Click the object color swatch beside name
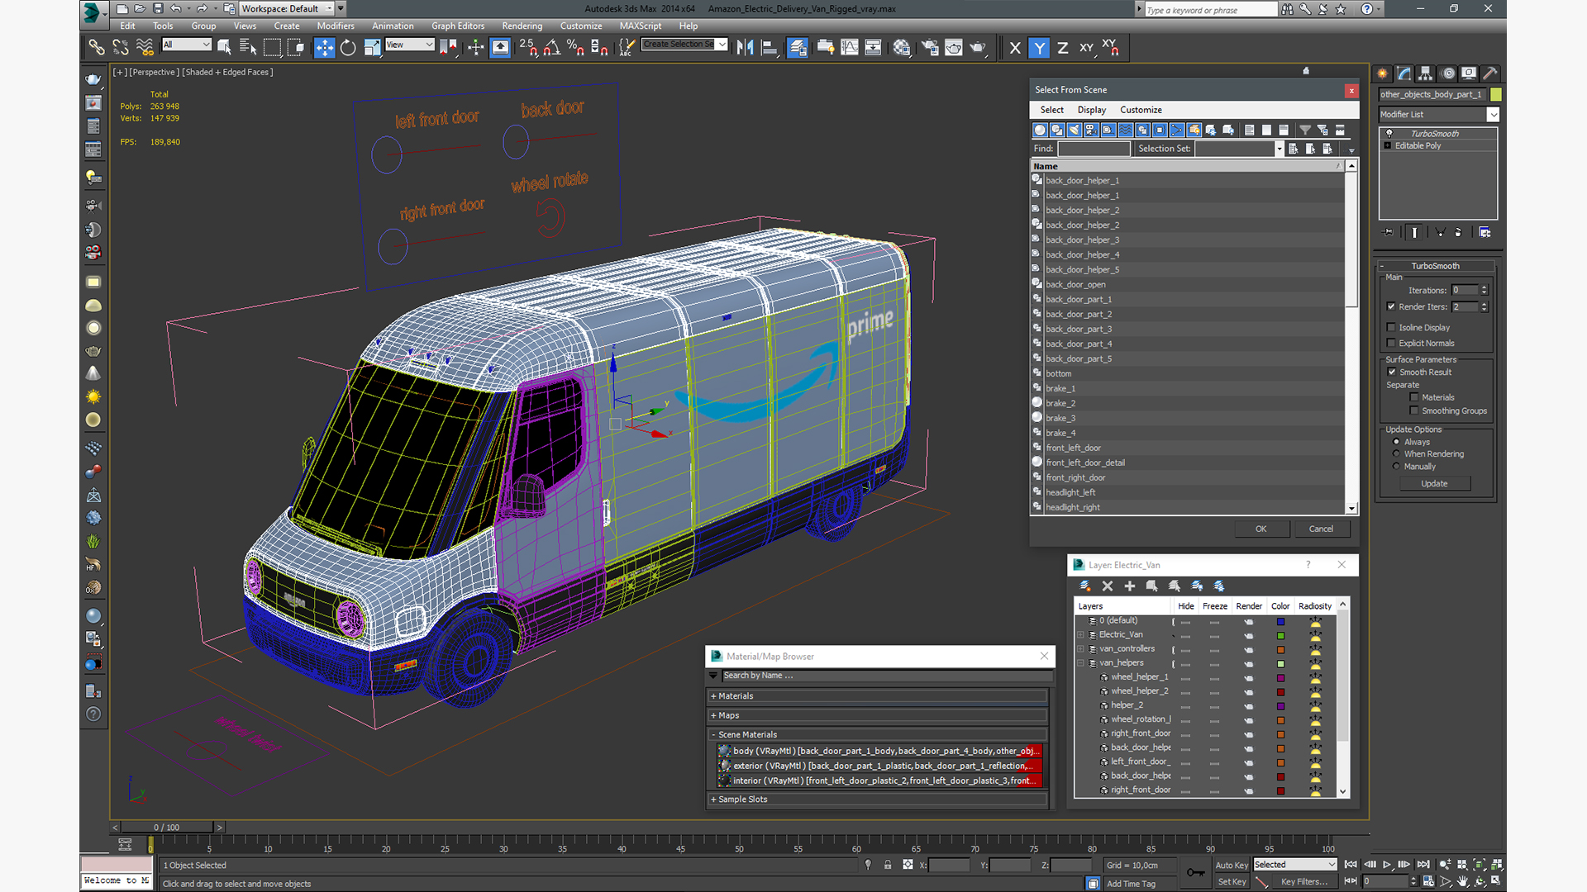 [1496, 94]
